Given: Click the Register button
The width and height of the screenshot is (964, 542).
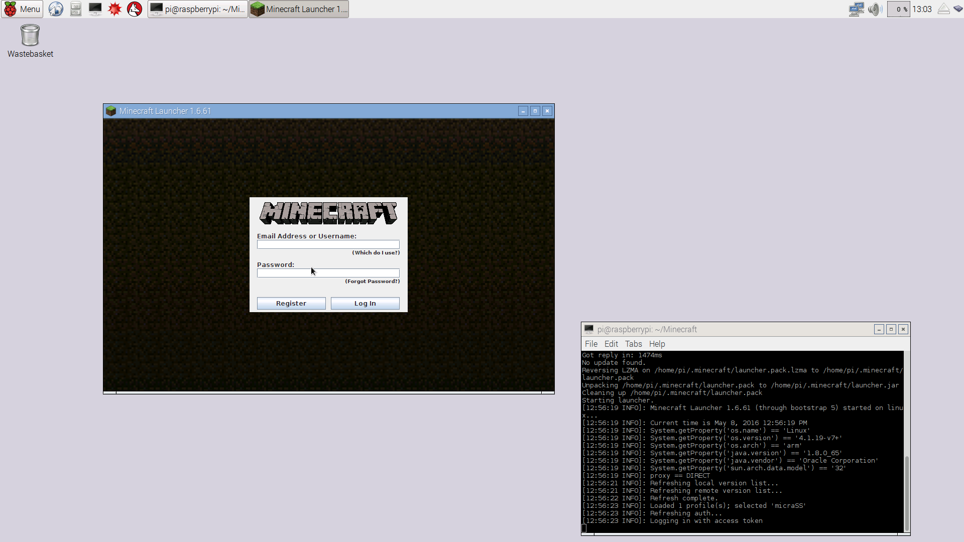Looking at the screenshot, I should point(291,303).
